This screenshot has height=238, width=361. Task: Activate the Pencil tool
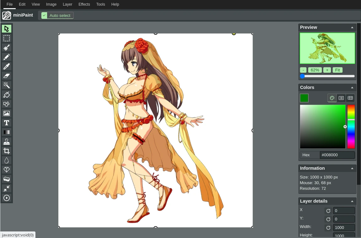tap(7, 57)
